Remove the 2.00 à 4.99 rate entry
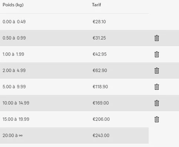179x147 pixels. tap(157, 71)
